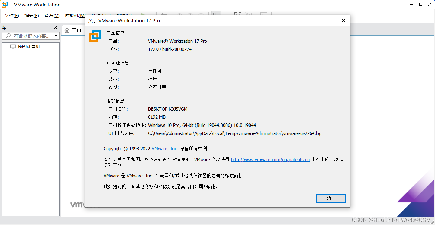435x225 pixels.
Task: Click the 产品信息 group heading
Action: tap(115, 33)
